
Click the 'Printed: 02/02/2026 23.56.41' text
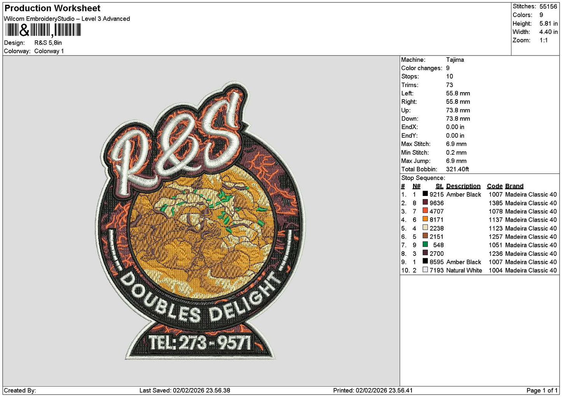373,390
